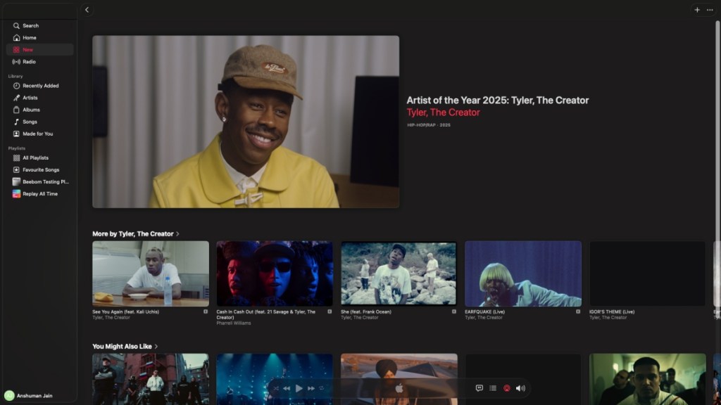Switch to the New tab in sidebar
This screenshot has width=721, height=405.
[27, 49]
